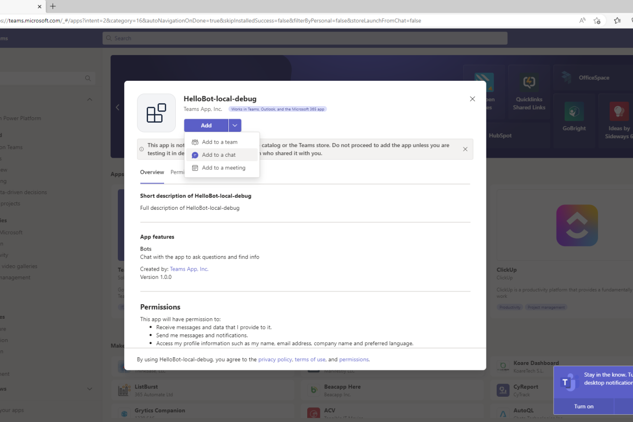Click the Teams search box
Image resolution: width=633 pixels, height=422 pixels.
pyautogui.click(x=305, y=38)
